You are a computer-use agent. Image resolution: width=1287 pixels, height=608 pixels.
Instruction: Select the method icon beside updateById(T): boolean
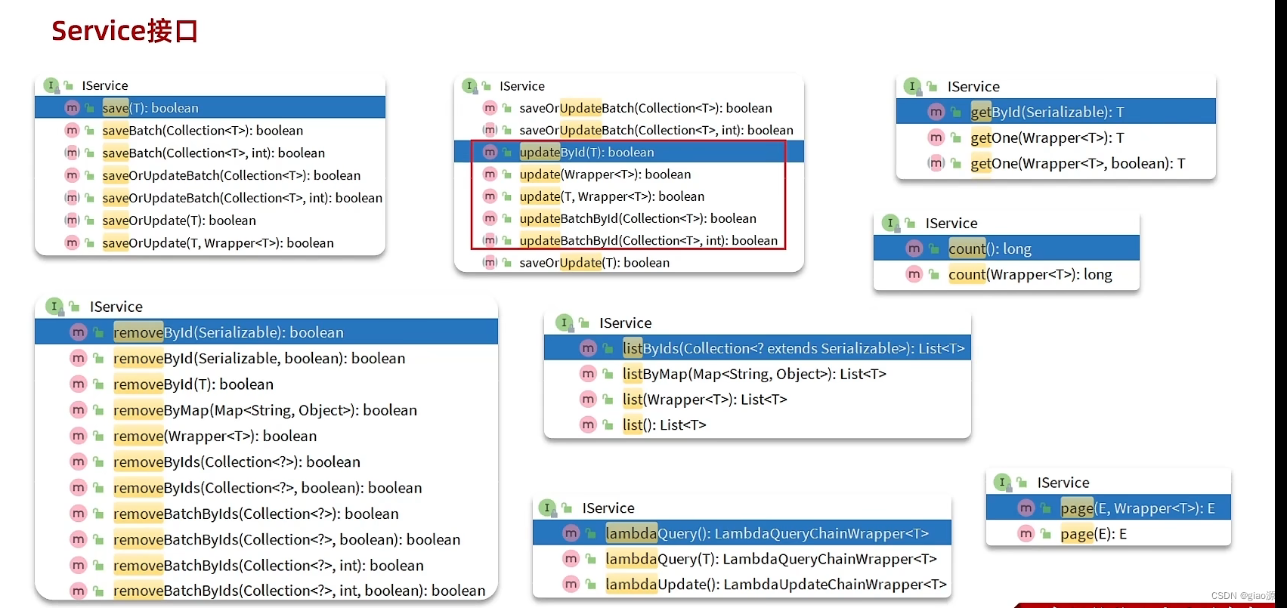[x=490, y=152]
